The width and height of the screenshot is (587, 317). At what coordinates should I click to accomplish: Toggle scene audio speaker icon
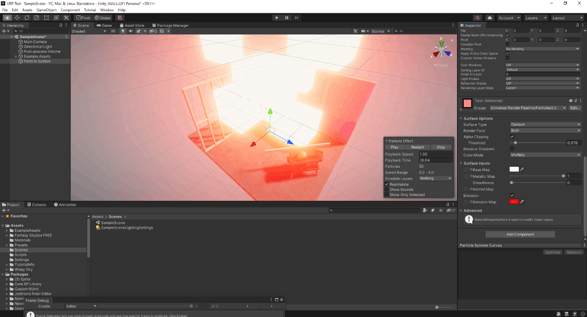tap(131, 31)
